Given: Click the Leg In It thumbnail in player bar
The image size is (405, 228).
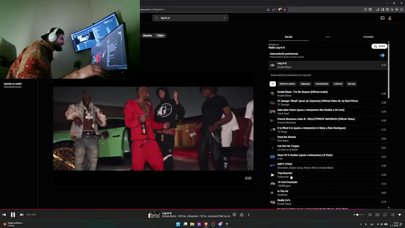Looking at the screenshot, I should pos(154,215).
